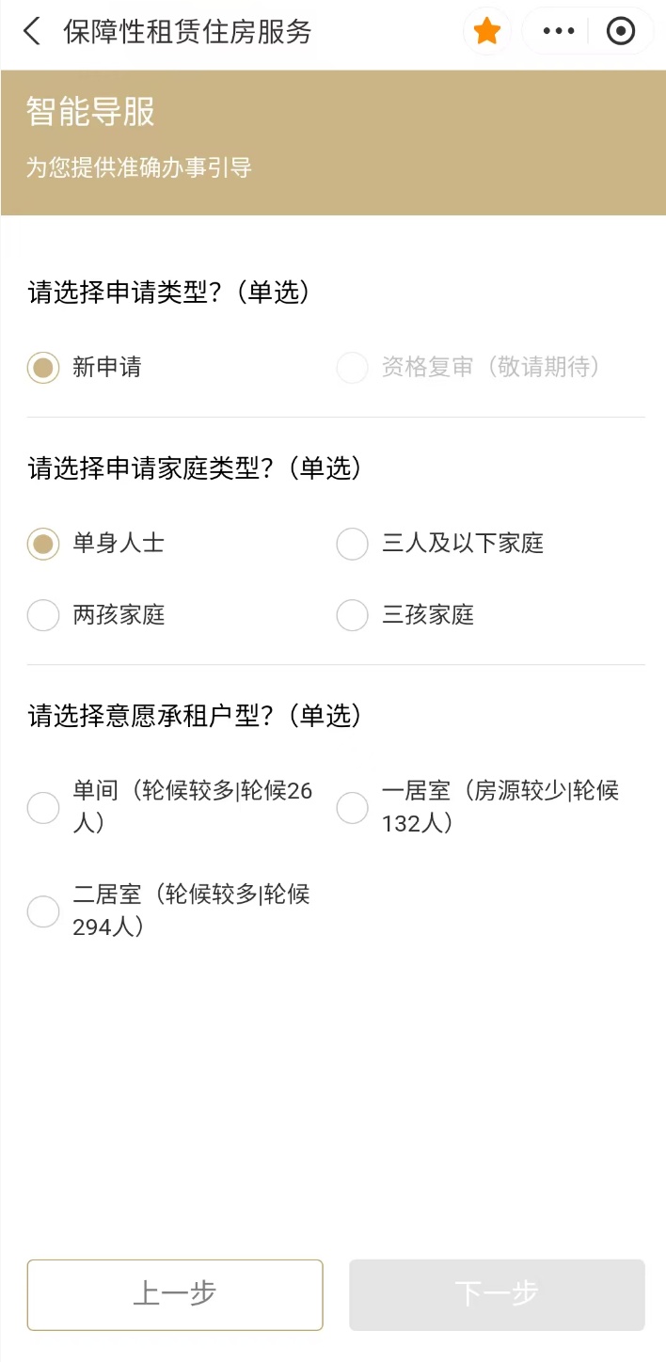Select the 三孩家庭 radio button
This screenshot has width=666, height=1362.
click(352, 615)
